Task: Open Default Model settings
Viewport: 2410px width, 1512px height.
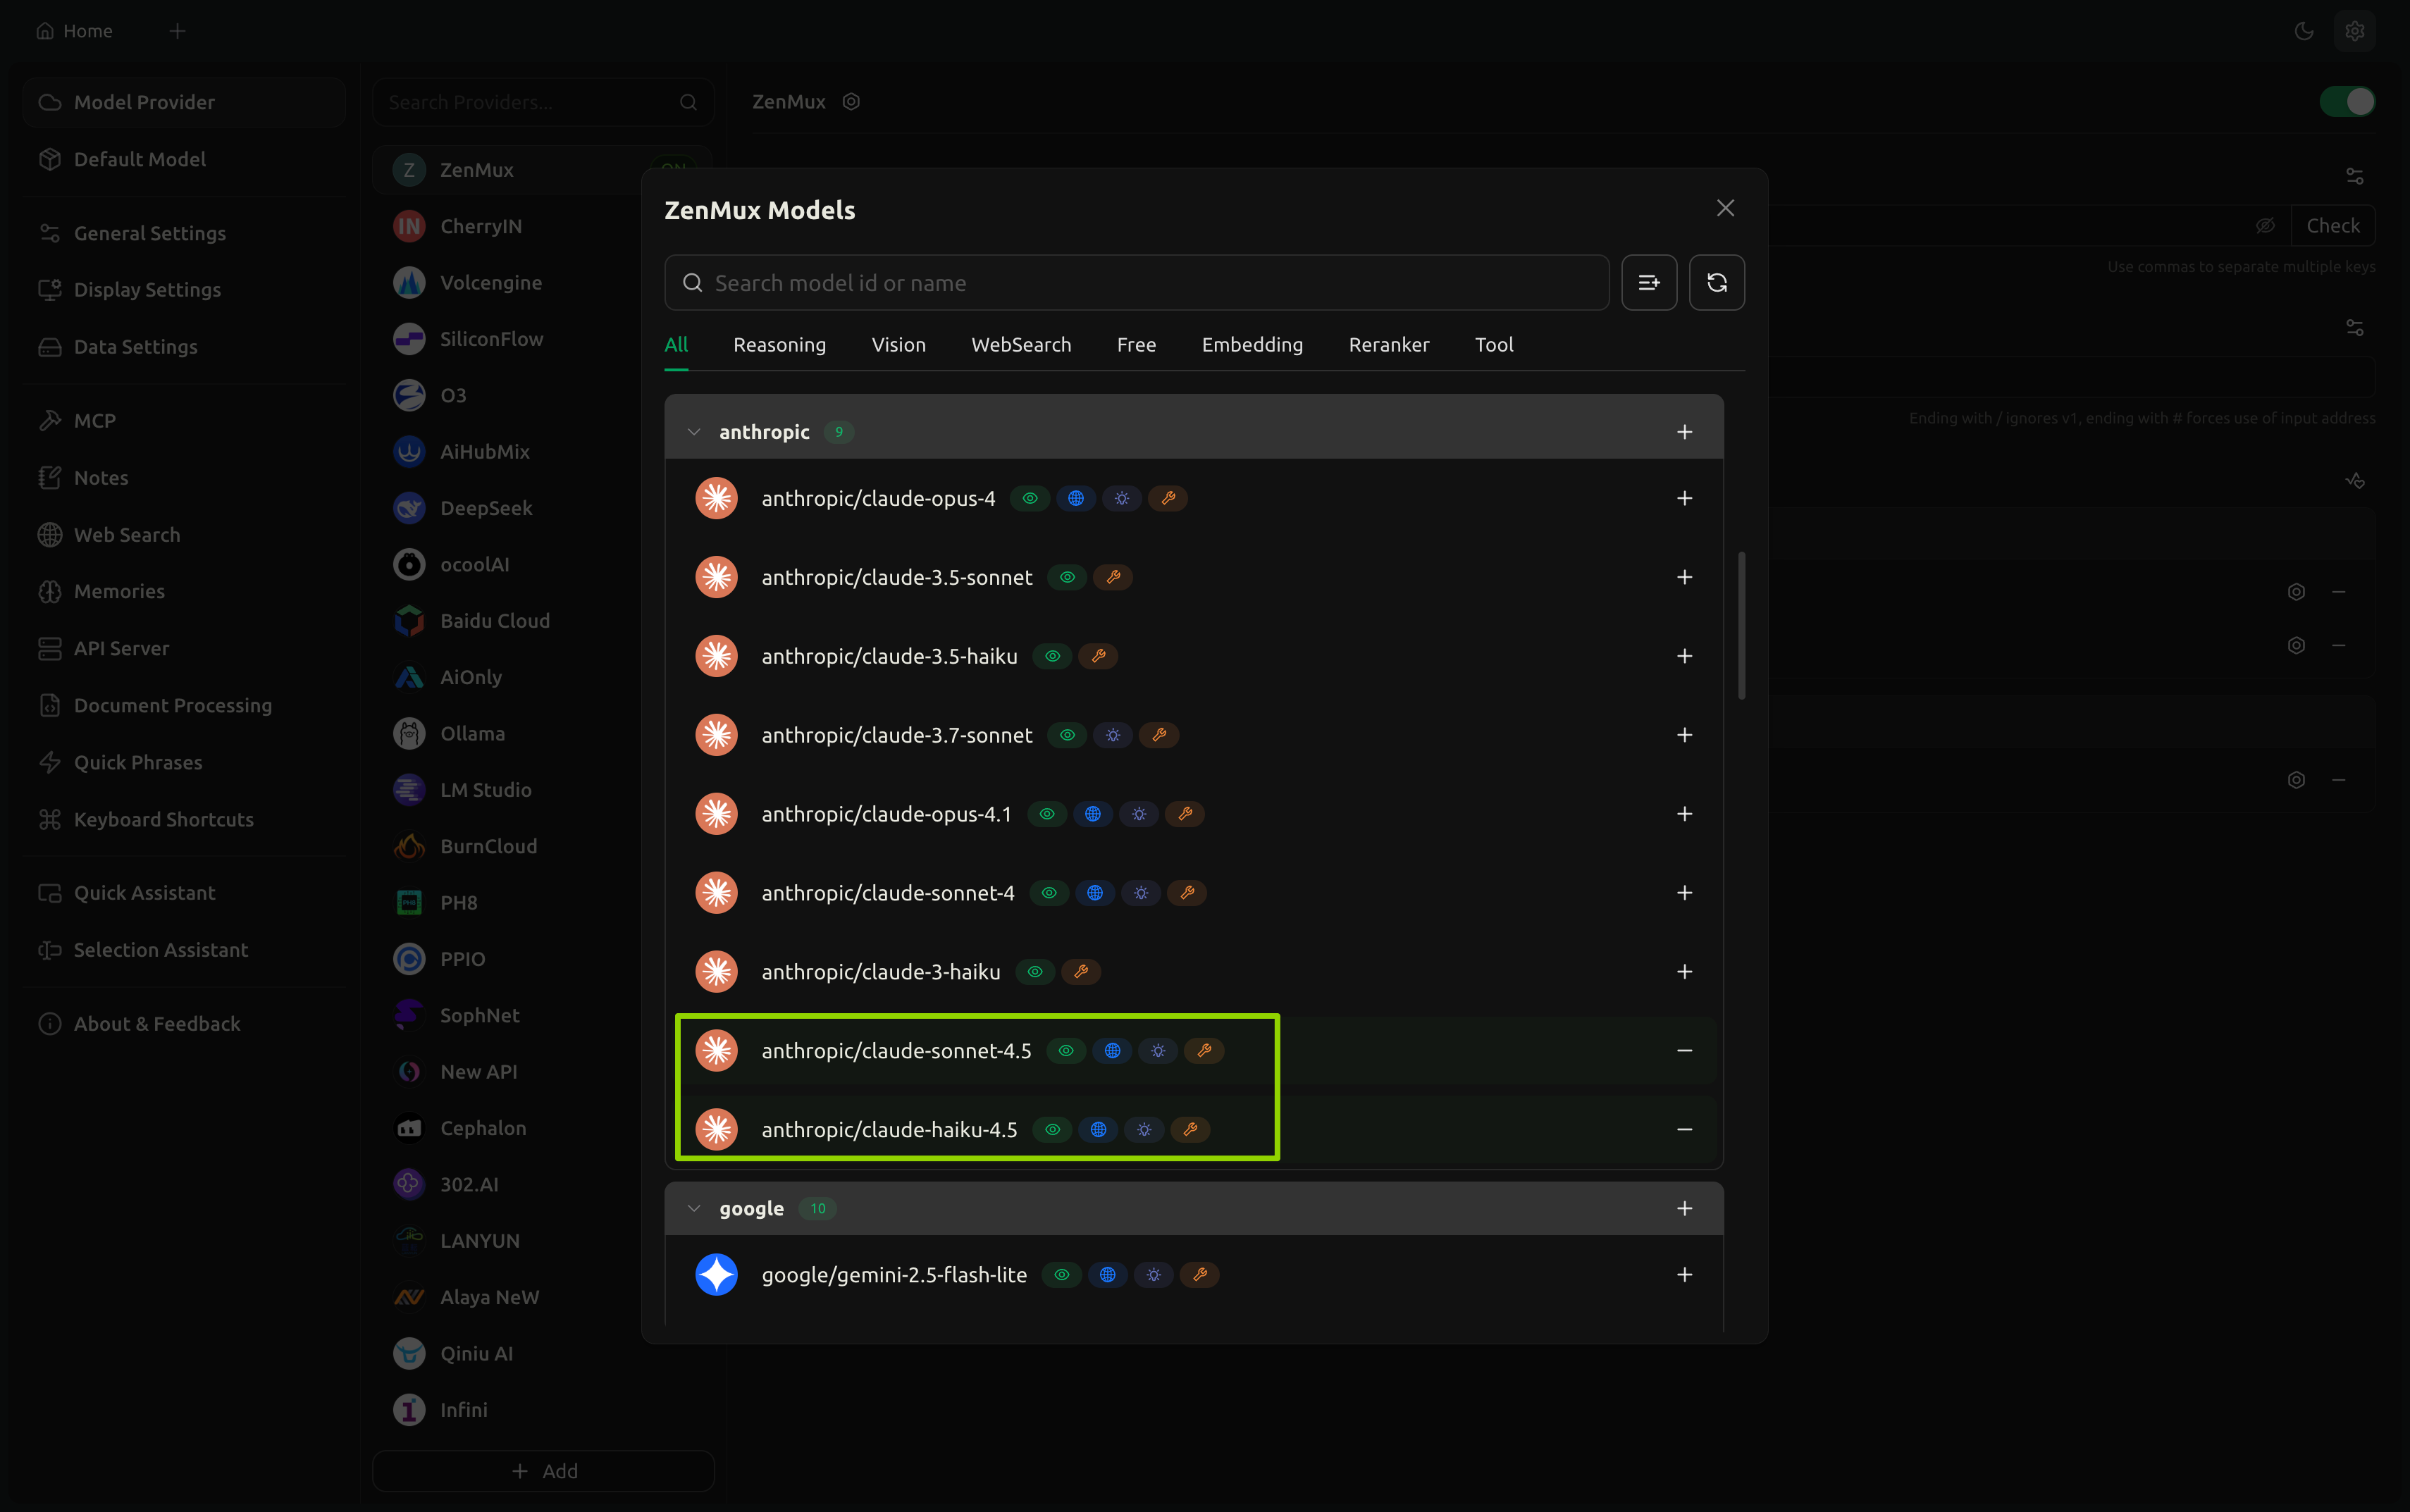Action: 184,159
